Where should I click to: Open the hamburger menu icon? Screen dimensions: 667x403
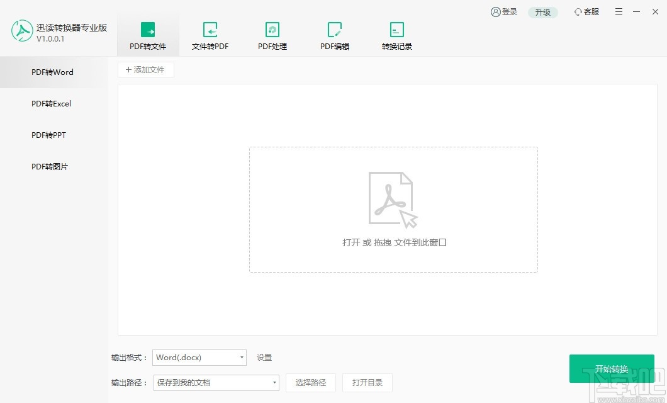619,11
